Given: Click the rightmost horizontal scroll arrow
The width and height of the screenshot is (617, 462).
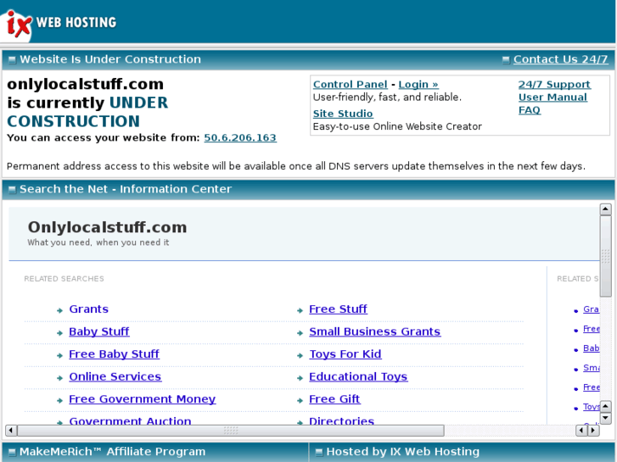Looking at the screenshot, I should point(593,430).
